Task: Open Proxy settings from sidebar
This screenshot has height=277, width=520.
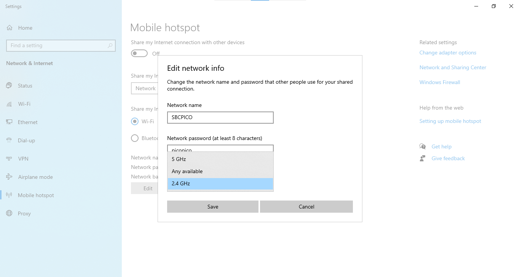Action: click(9, 213)
